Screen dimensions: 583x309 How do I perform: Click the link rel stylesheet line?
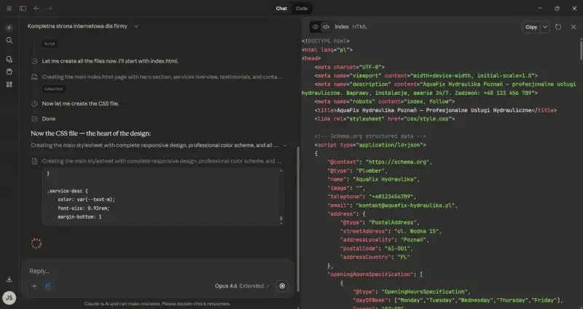coord(385,119)
